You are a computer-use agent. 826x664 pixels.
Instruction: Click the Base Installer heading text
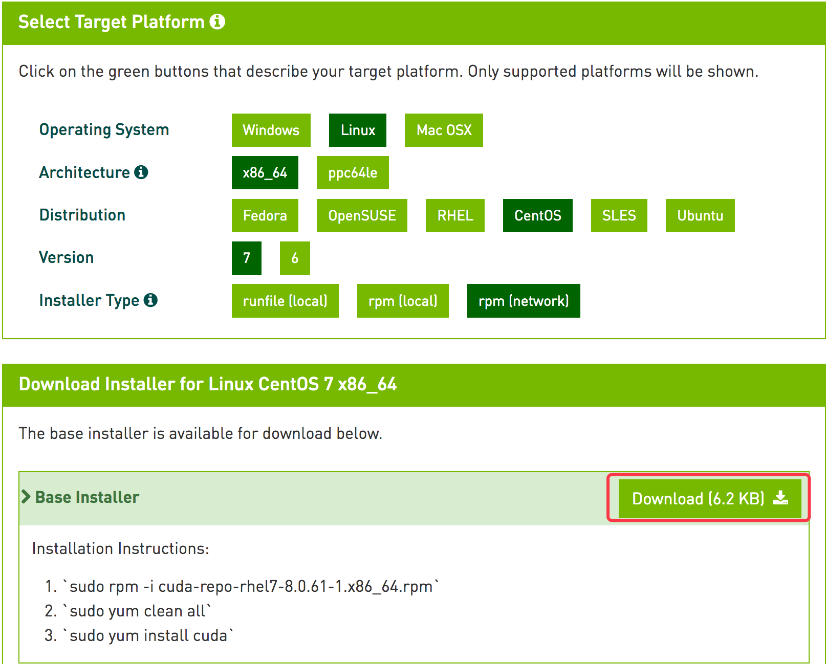(x=87, y=497)
